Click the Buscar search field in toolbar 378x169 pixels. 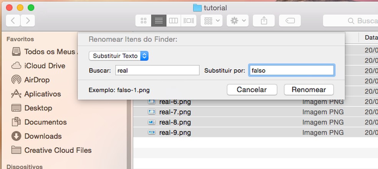point(350,21)
